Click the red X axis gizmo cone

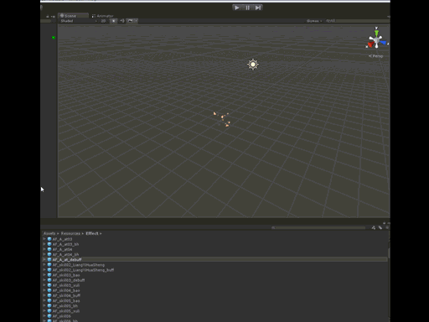[370, 44]
